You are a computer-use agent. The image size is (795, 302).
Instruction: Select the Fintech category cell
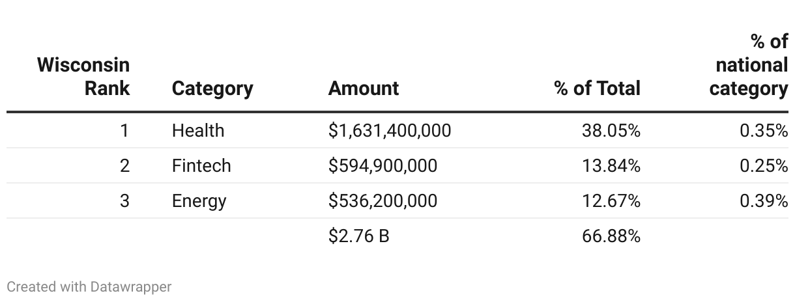pos(201,166)
